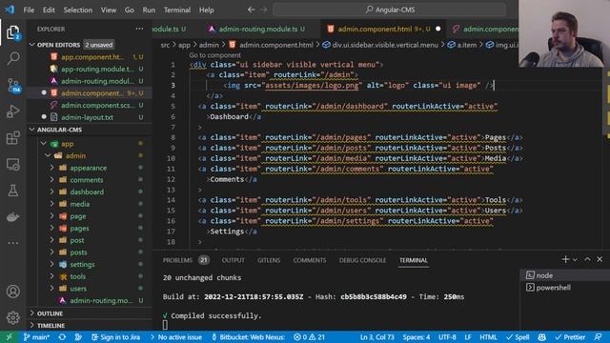The width and height of the screenshot is (610, 343).
Task: Open the Search view icon
Action: pos(12,58)
